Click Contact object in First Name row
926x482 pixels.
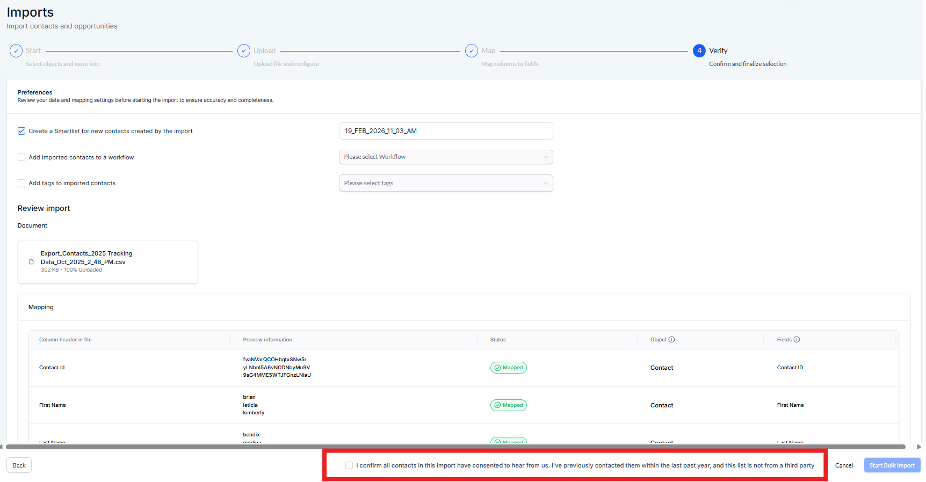pyautogui.click(x=662, y=405)
